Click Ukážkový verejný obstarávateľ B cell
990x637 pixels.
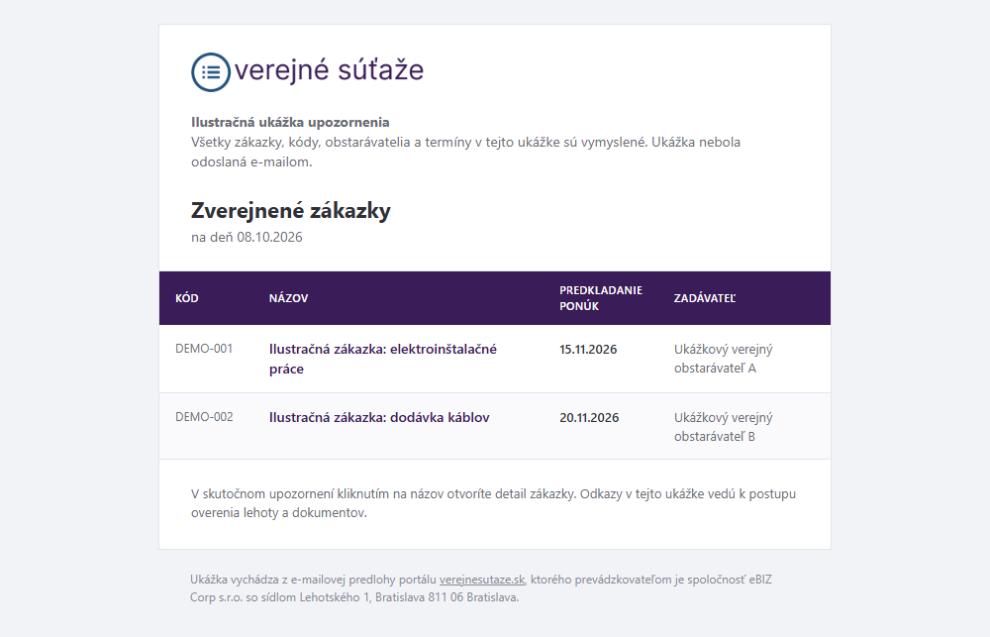pos(723,427)
